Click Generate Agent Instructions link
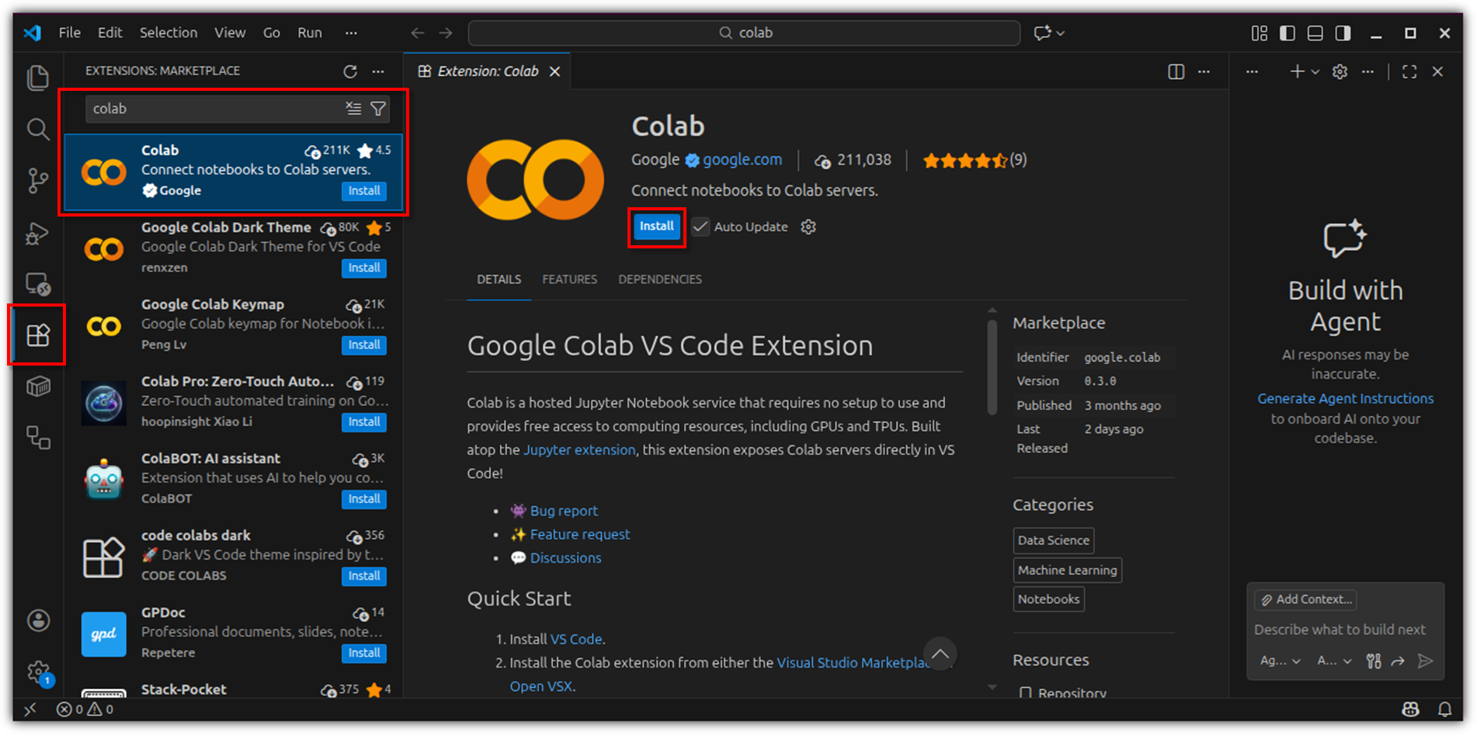 pyautogui.click(x=1345, y=398)
